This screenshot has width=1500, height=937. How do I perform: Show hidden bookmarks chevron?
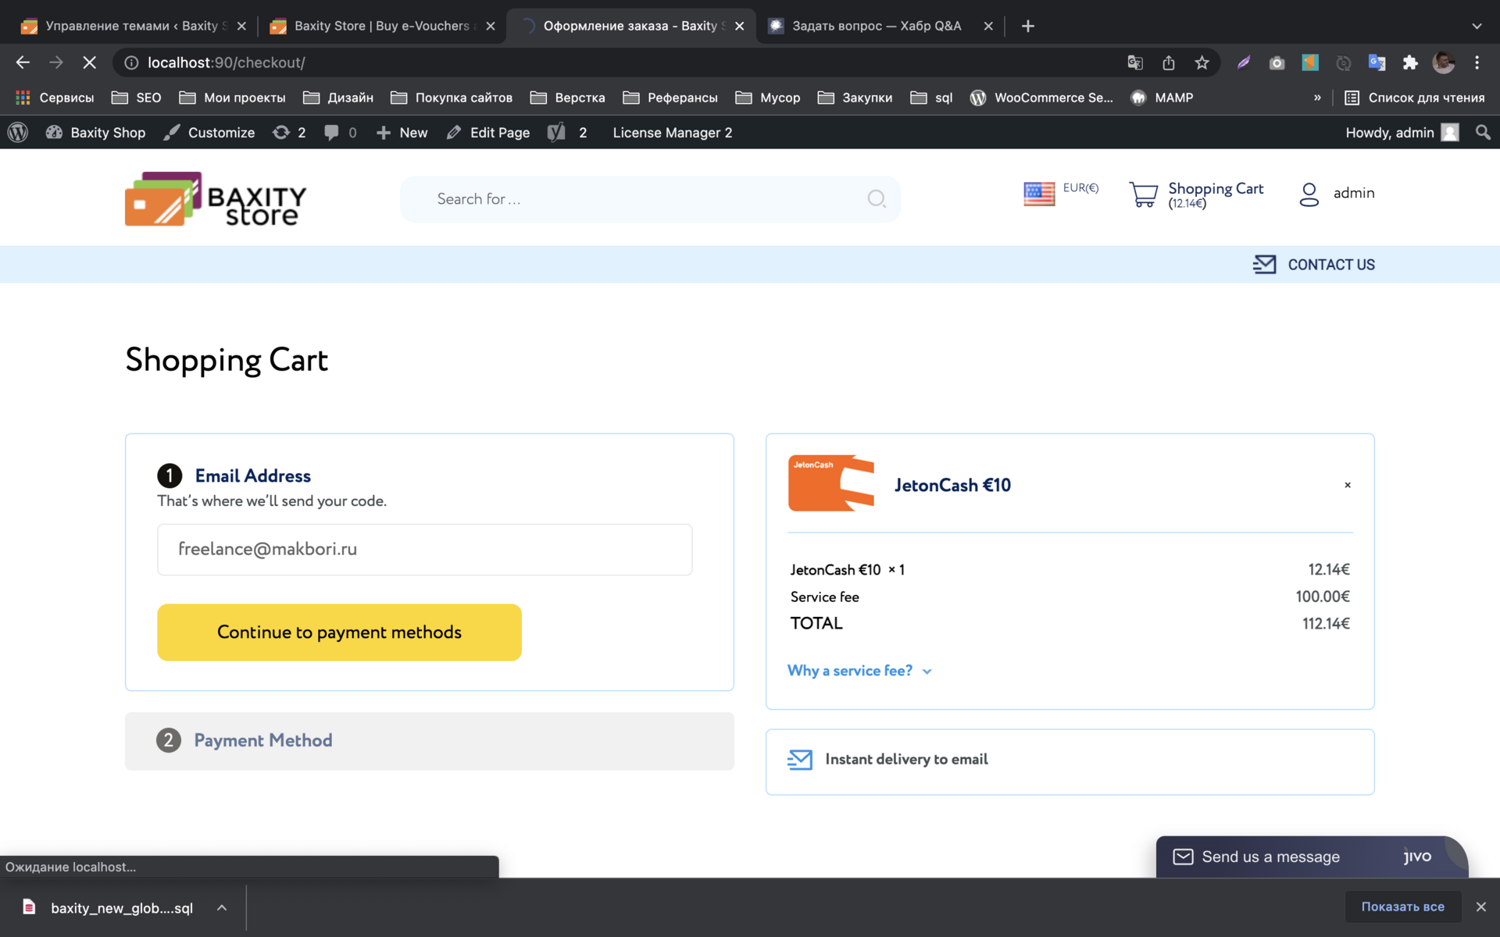pyautogui.click(x=1317, y=98)
